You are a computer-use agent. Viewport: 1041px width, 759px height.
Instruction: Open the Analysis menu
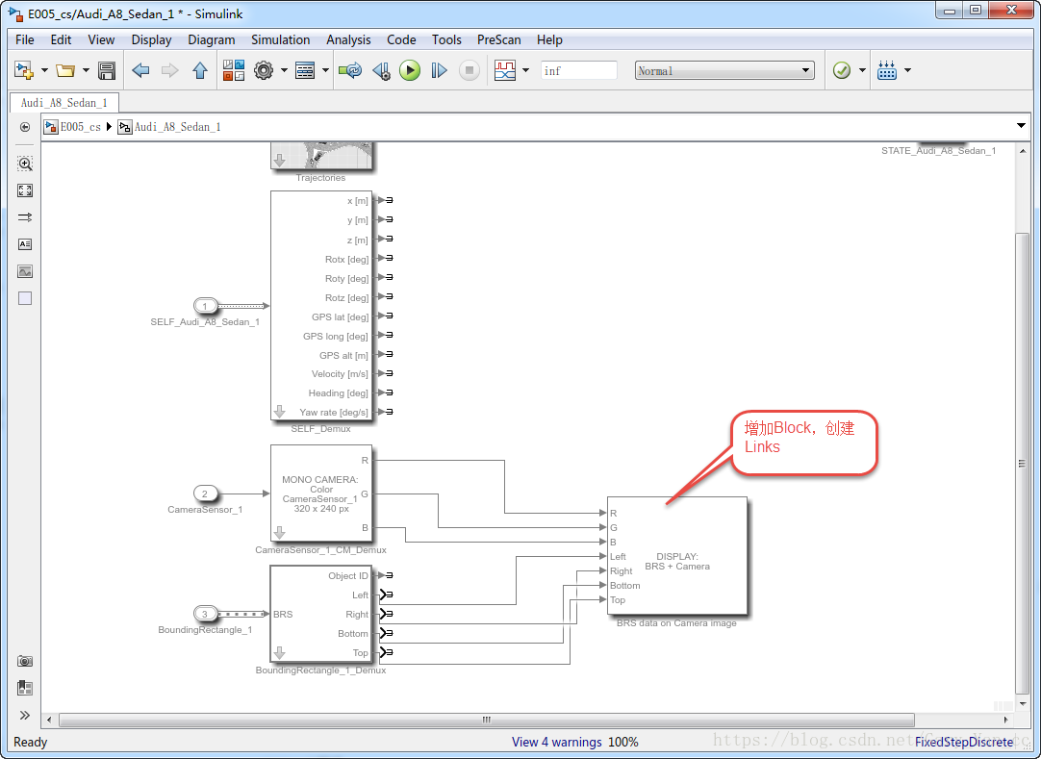point(348,39)
